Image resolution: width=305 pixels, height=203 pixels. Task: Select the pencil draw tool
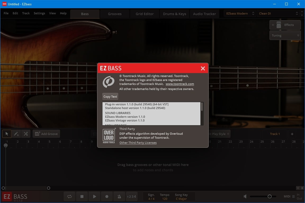point(16,134)
